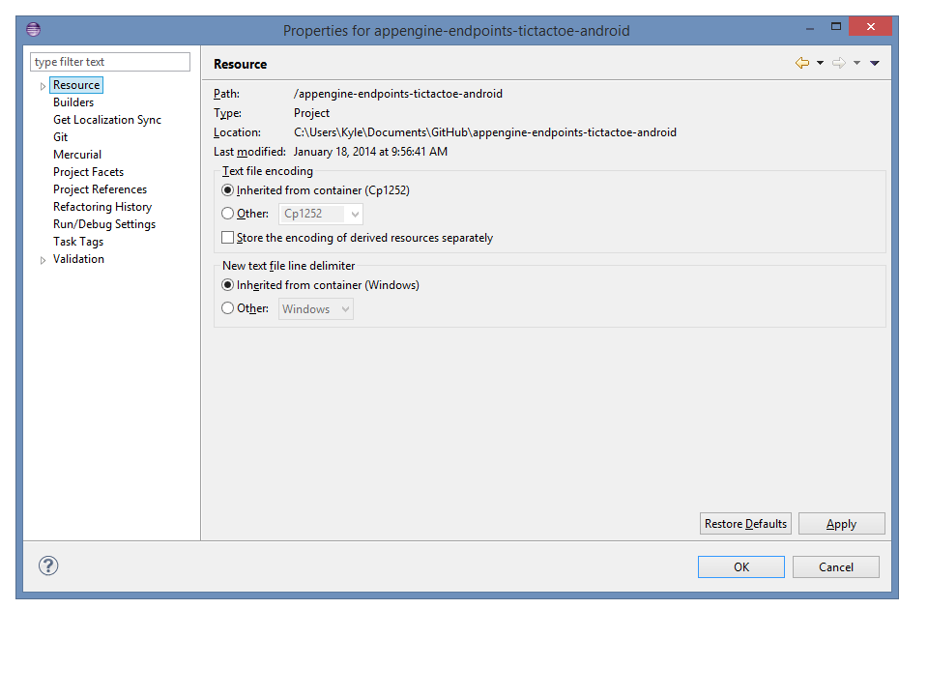Click the Cancel button

click(836, 567)
